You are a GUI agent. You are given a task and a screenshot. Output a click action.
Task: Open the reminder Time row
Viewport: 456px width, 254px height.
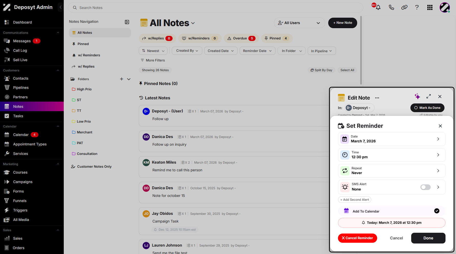(x=391, y=155)
